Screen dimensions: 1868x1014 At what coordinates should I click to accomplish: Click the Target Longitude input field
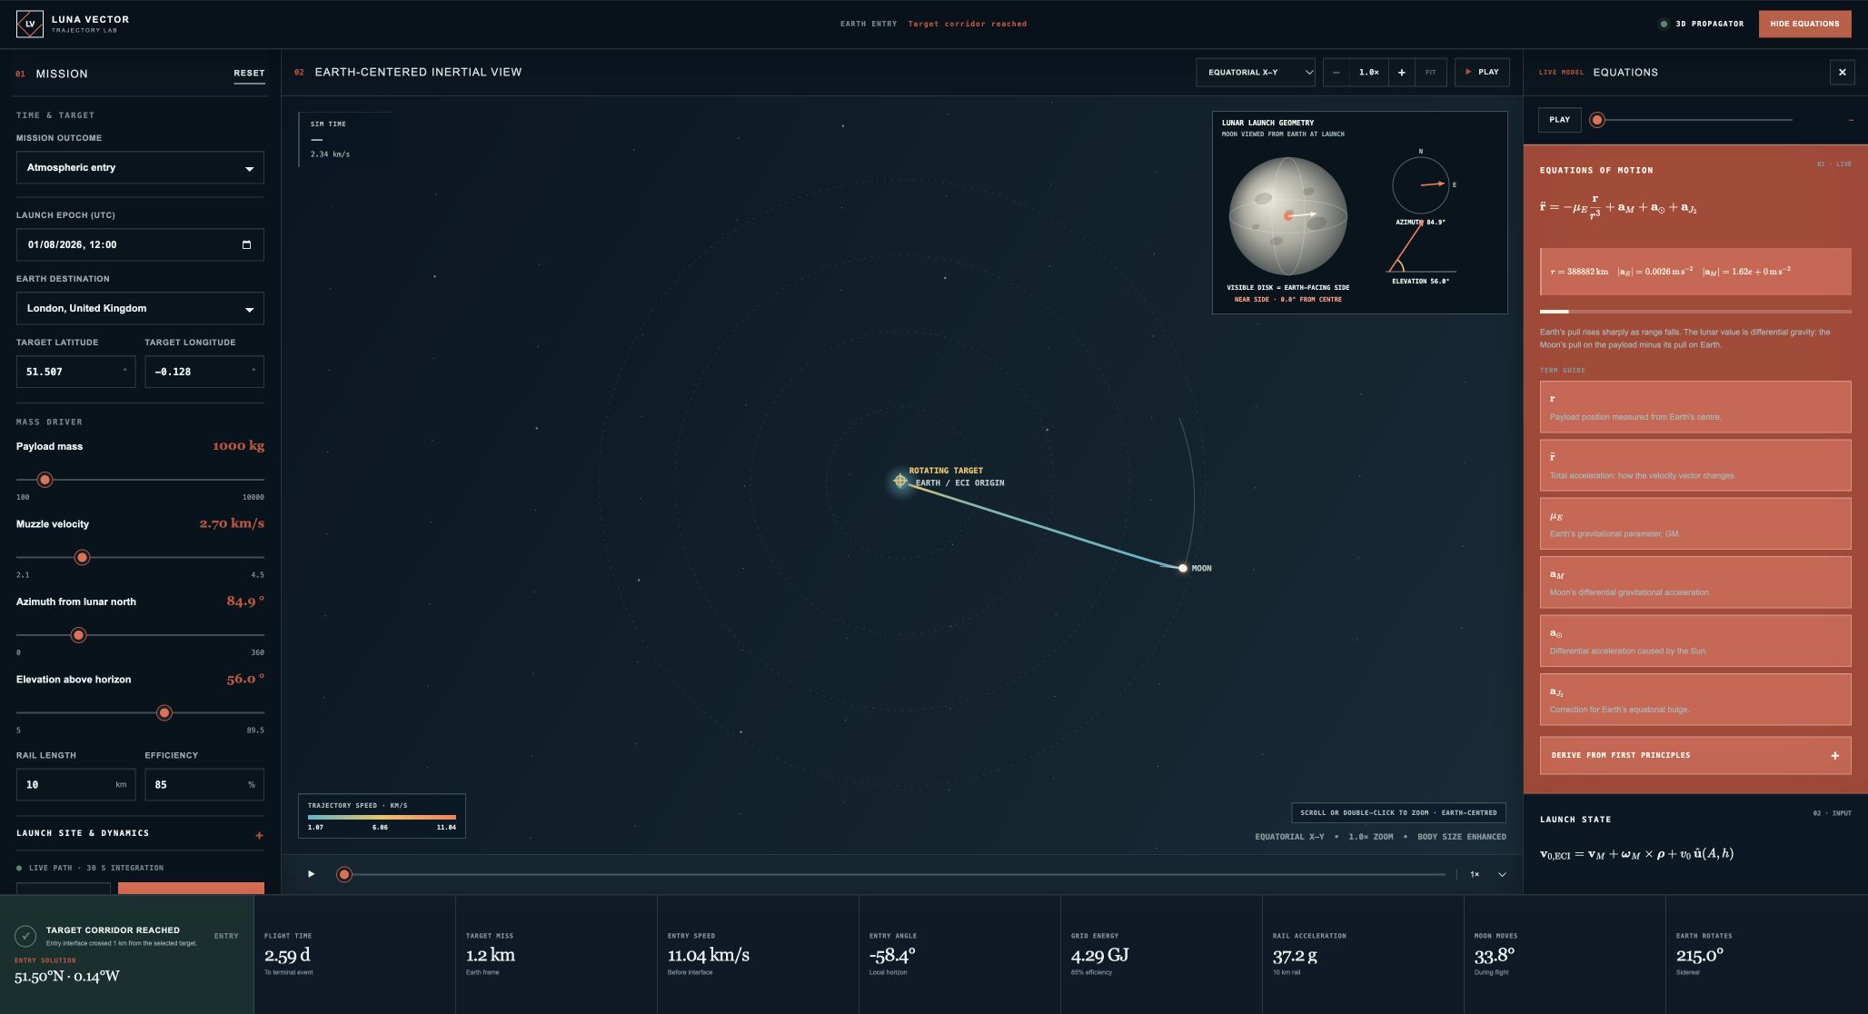point(204,372)
